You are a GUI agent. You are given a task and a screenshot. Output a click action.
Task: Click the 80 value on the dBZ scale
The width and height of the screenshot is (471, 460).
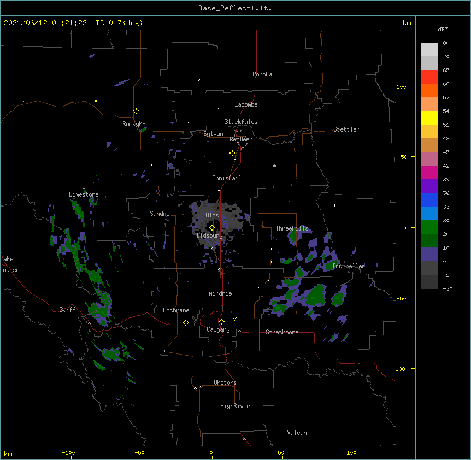(x=446, y=43)
